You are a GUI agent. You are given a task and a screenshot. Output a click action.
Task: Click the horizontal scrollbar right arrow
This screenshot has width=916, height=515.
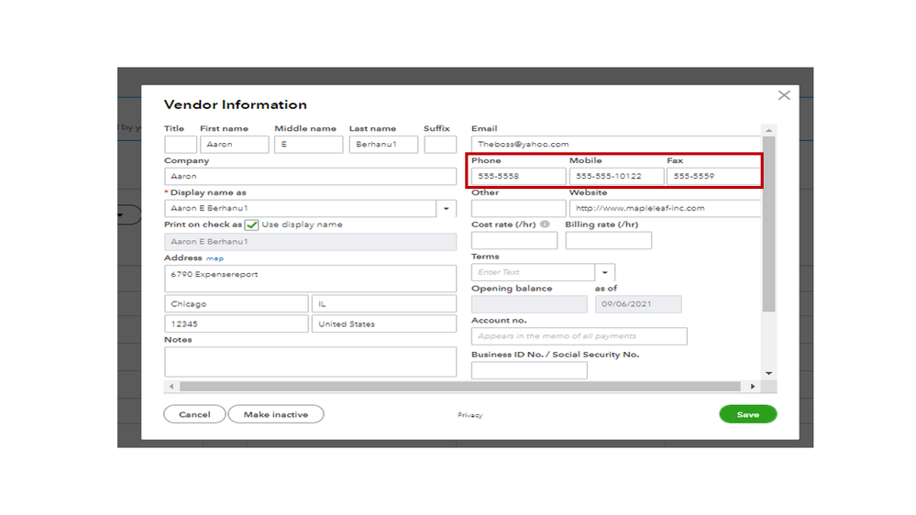(x=753, y=387)
